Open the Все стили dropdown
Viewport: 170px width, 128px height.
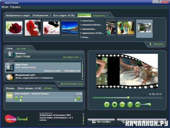[23, 48]
